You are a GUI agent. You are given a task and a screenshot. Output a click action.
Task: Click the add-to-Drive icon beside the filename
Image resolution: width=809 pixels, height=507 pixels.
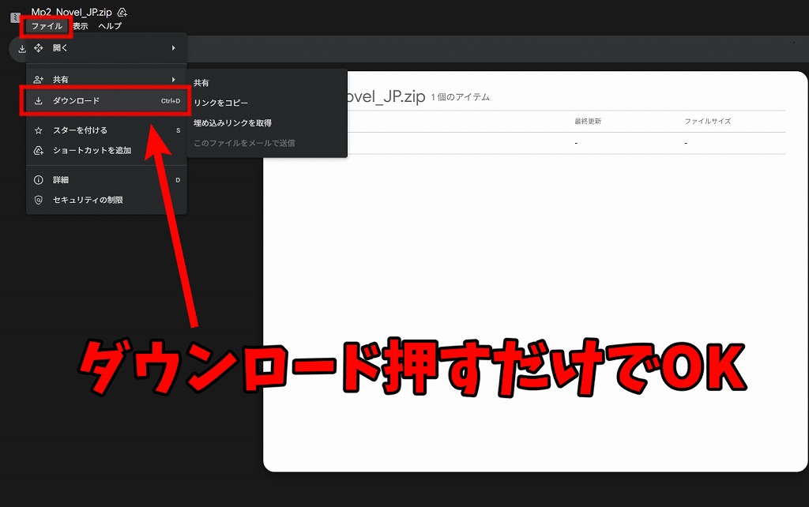click(x=122, y=13)
